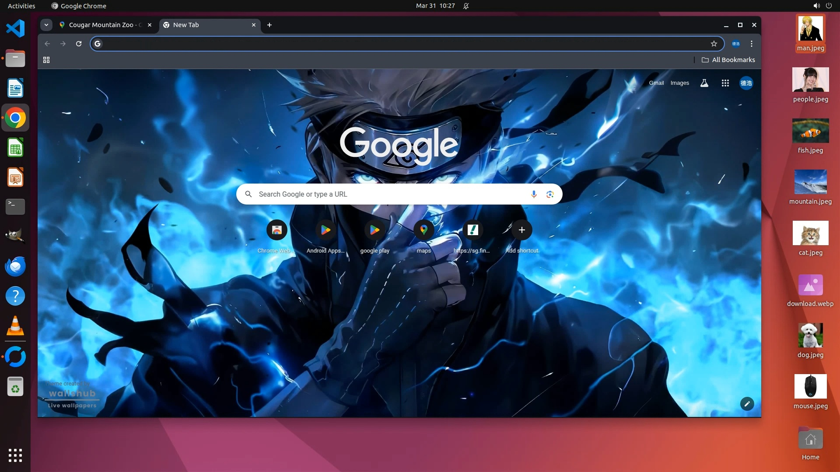Open the Chrome Web Store shortcut
Image resolution: width=840 pixels, height=472 pixels.
276,230
